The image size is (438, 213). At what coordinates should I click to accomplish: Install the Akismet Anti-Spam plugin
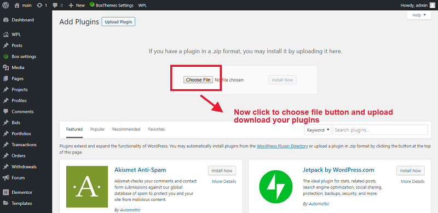click(222, 170)
